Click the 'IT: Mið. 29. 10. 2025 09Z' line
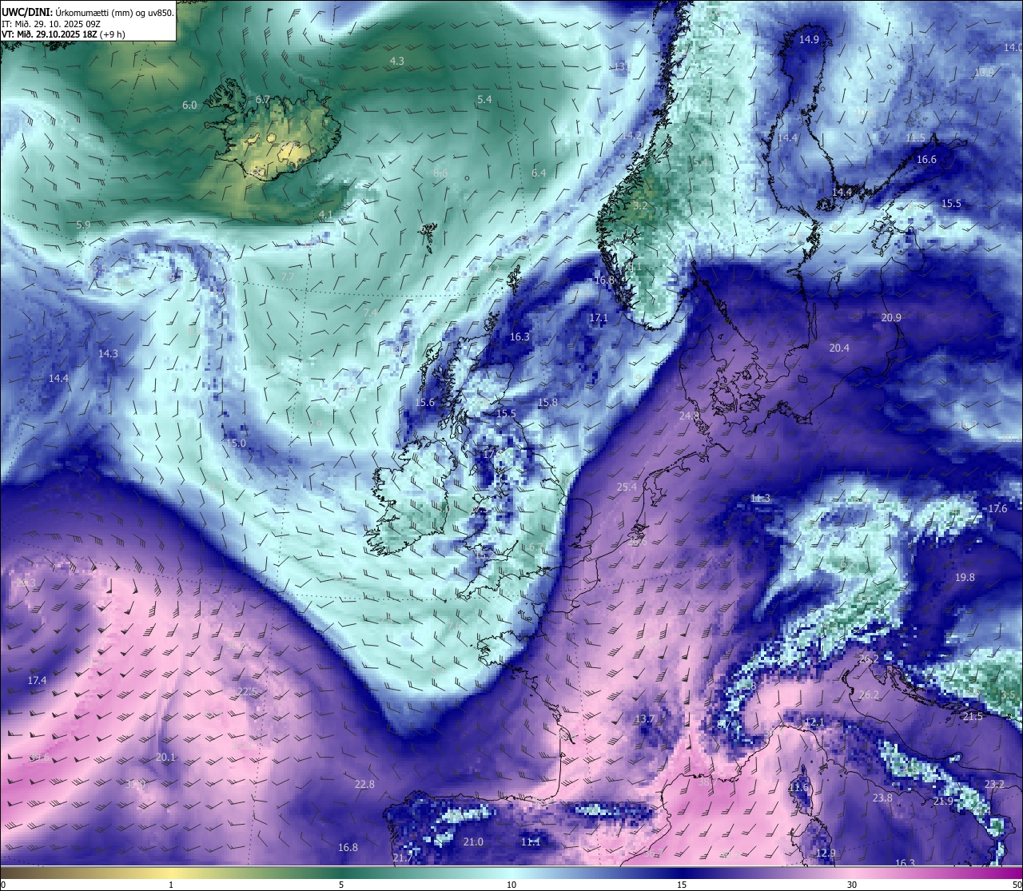This screenshot has height=891, width=1023. click(51, 24)
